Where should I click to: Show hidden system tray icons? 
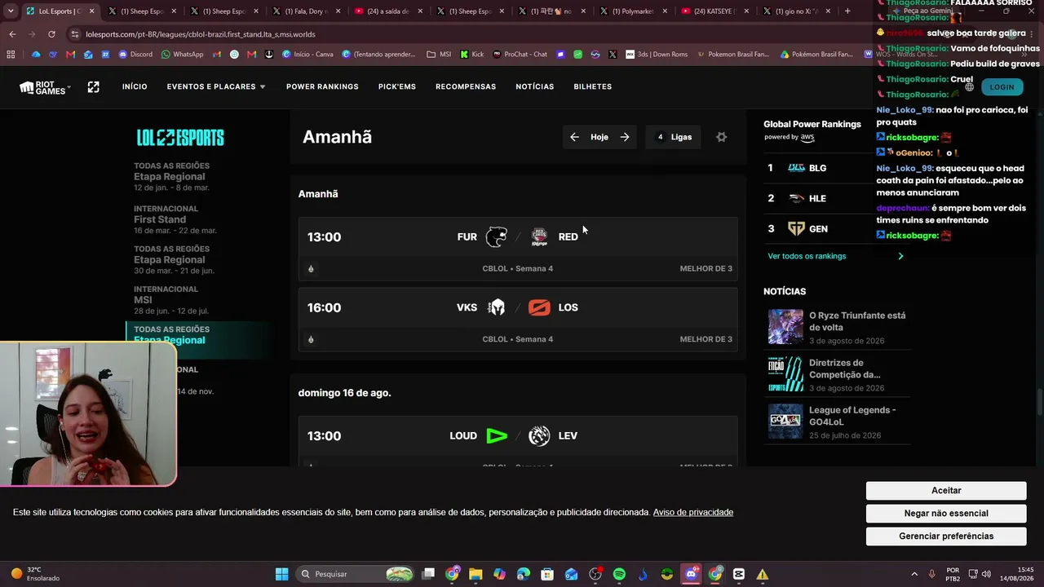[x=914, y=574]
